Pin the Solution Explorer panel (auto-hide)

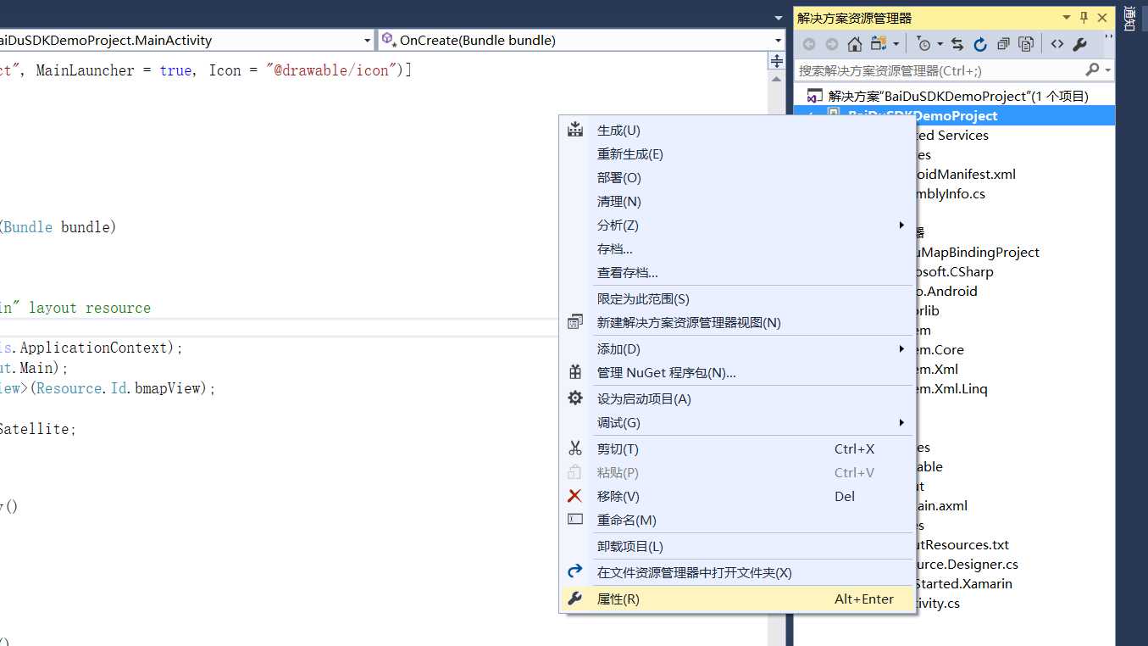point(1084,18)
